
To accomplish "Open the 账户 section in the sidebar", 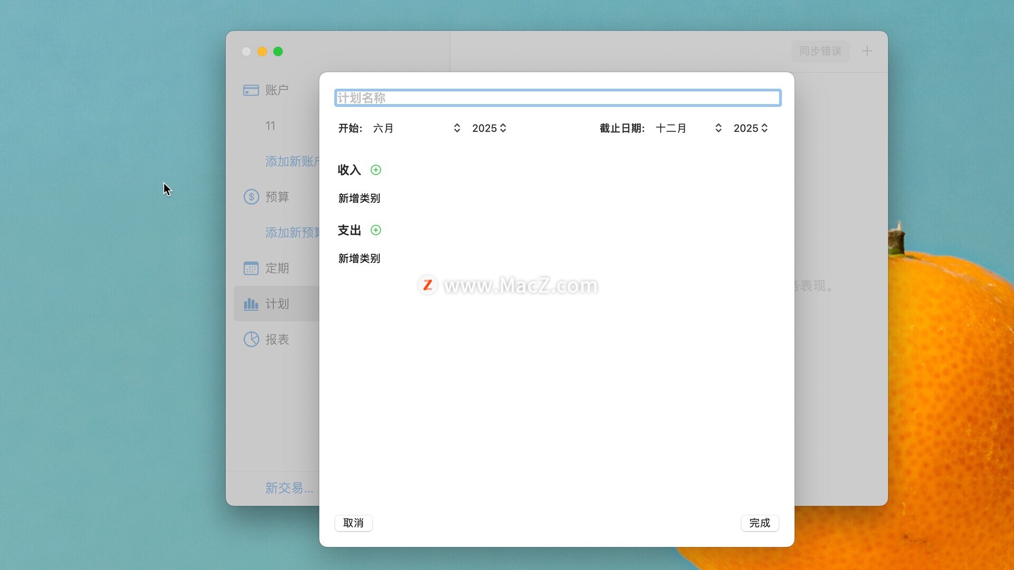I will pyautogui.click(x=277, y=90).
